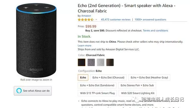The image size is (190, 108).
Task: Click the Alexa ring icon
Action: tap(19, 91)
